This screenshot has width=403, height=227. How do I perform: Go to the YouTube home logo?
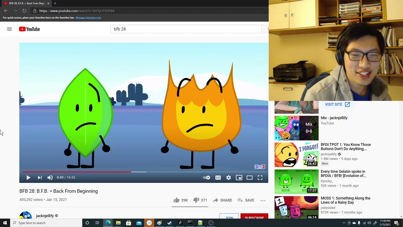pos(29,29)
